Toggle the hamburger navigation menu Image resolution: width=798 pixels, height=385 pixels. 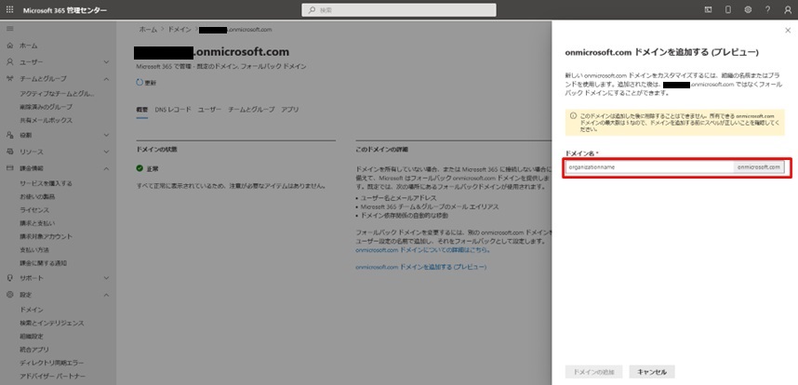9,29
